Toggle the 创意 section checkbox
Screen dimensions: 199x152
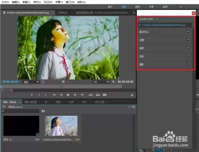[x=188, y=39]
